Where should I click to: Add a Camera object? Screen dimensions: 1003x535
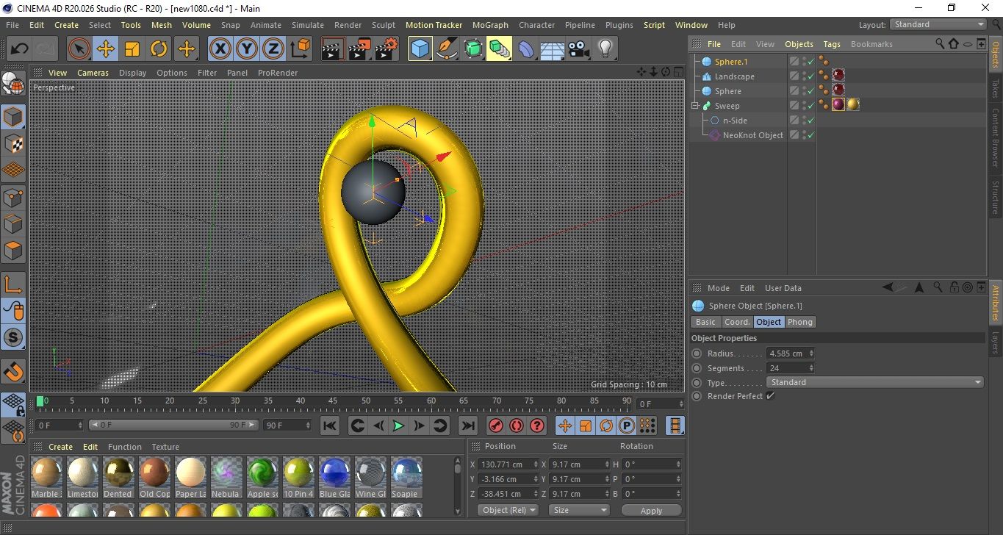tap(578, 49)
